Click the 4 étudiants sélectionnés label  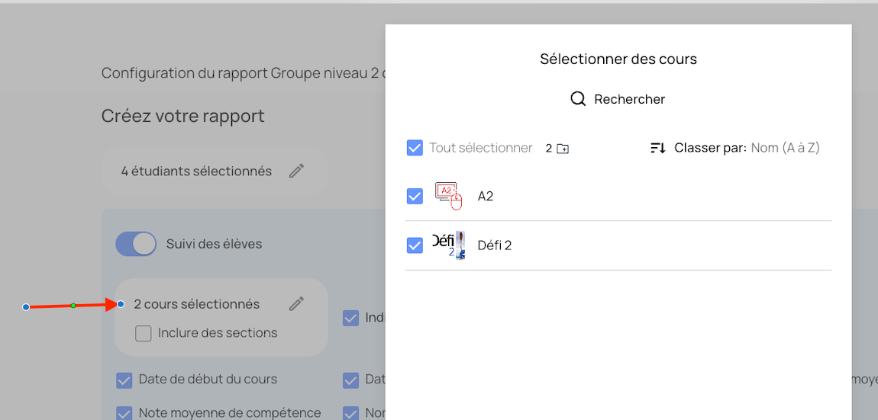point(196,172)
